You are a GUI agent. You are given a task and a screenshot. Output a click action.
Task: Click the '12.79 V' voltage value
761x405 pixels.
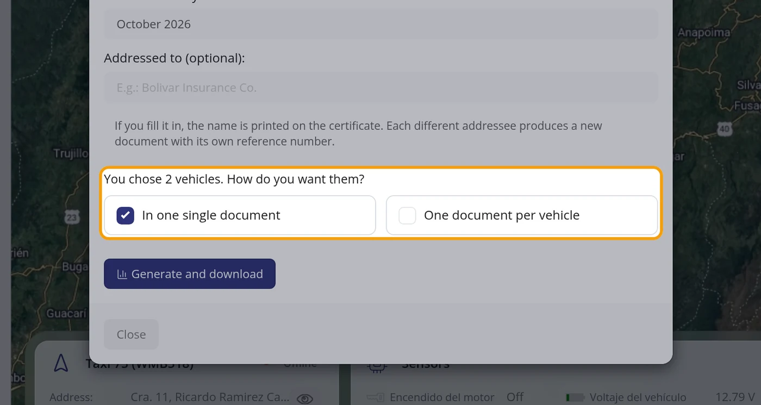[735, 397]
